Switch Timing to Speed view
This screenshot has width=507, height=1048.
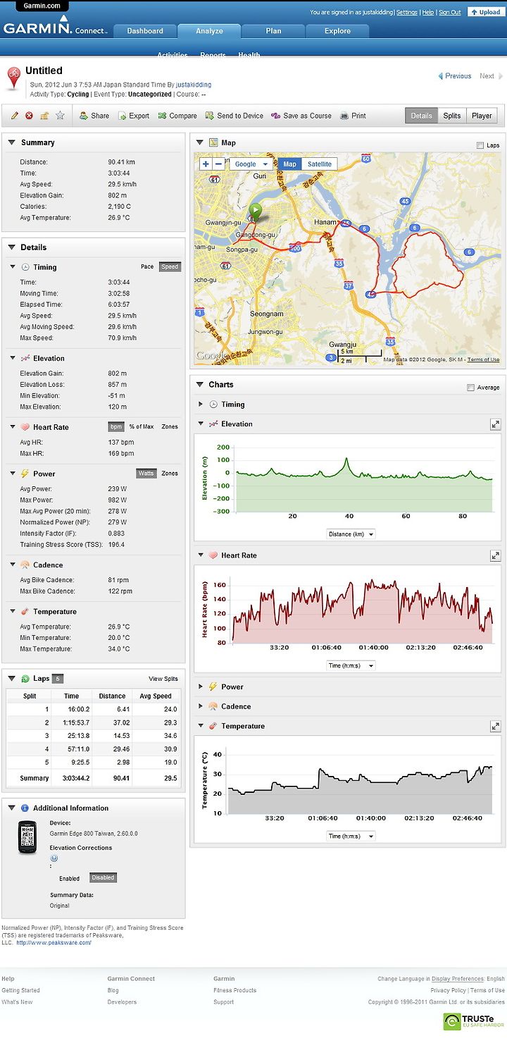click(x=170, y=267)
